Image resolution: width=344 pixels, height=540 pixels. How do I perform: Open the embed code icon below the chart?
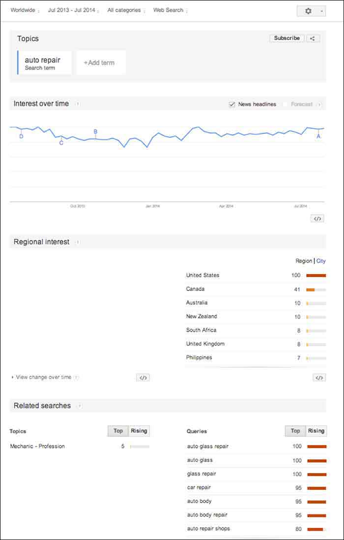317,218
